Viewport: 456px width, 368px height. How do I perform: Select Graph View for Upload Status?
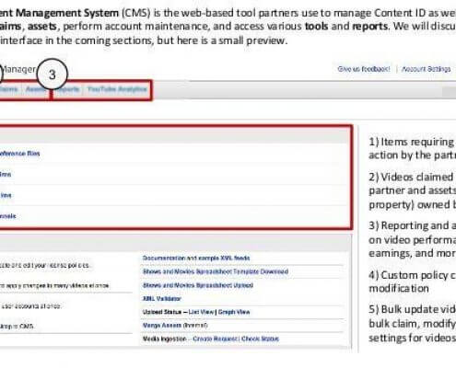(x=234, y=312)
